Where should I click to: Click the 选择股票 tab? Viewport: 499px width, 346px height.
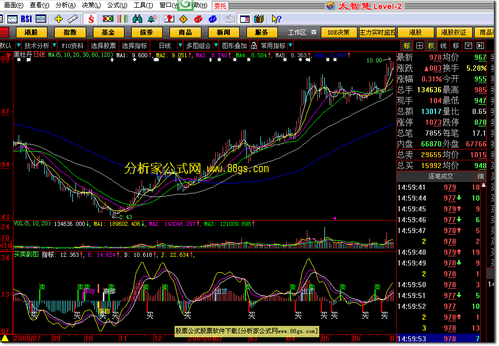click(x=103, y=46)
